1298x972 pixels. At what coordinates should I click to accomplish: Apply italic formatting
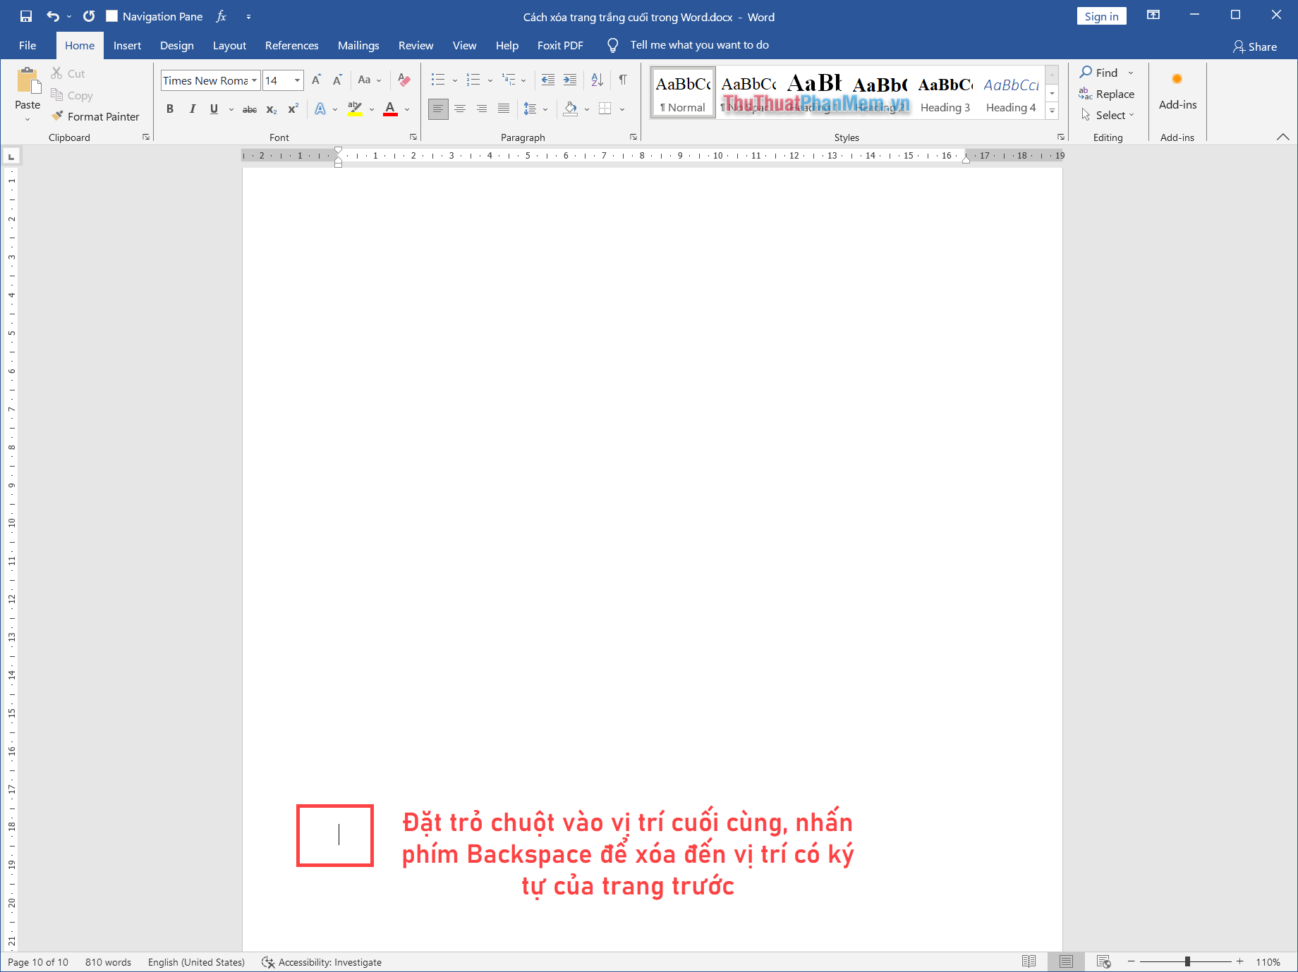point(192,109)
